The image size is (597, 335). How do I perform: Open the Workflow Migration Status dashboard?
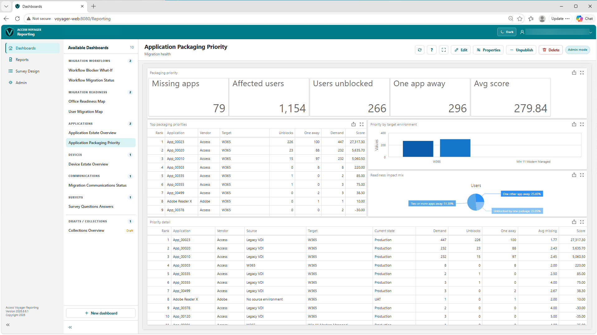(x=101, y=80)
